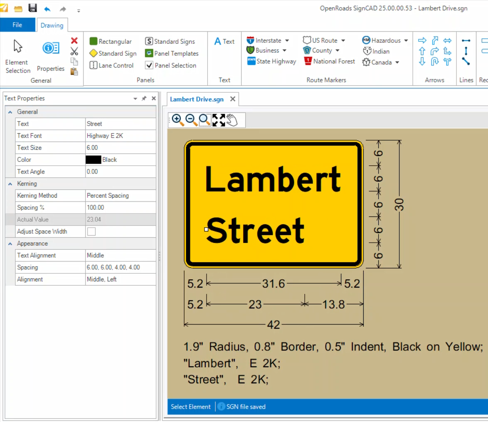The height and width of the screenshot is (422, 488).
Task: Add a National Forest route marker
Action: coord(329,61)
